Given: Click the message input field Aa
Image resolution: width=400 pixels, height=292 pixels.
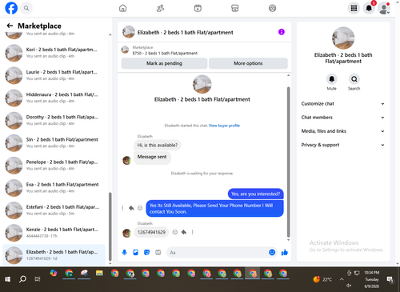Looking at the screenshot, I should coord(218,252).
